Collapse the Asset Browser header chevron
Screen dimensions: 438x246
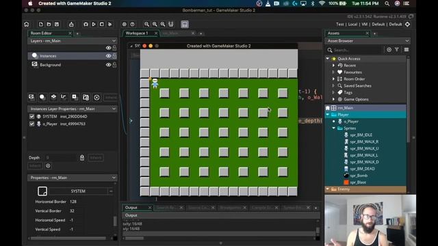(407, 41)
